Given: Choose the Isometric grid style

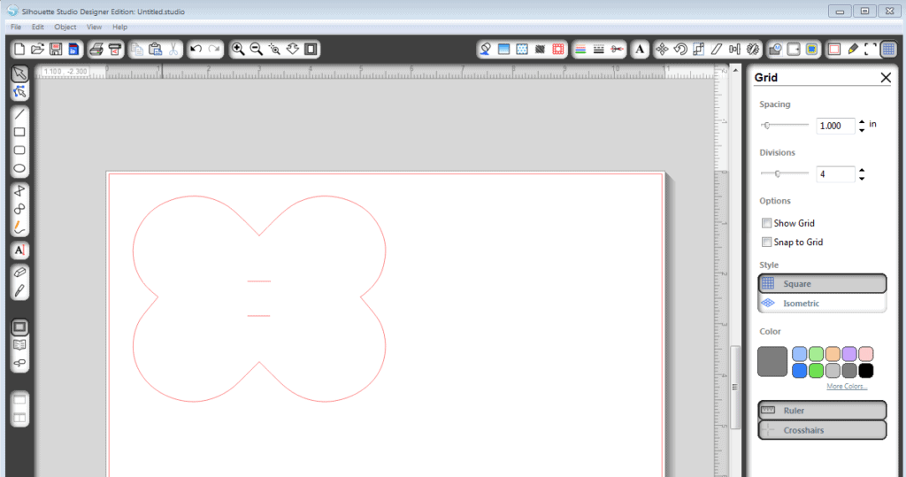Looking at the screenshot, I should (x=822, y=304).
